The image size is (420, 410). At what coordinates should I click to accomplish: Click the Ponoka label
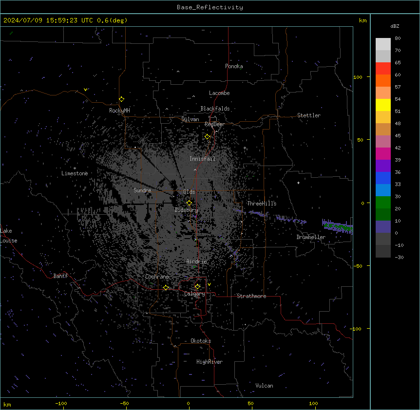(234, 66)
